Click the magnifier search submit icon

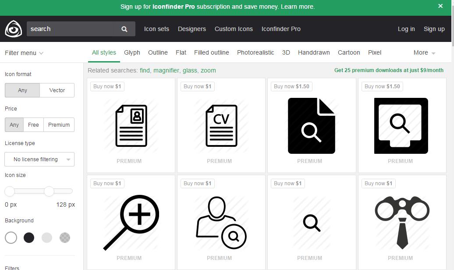tap(124, 29)
